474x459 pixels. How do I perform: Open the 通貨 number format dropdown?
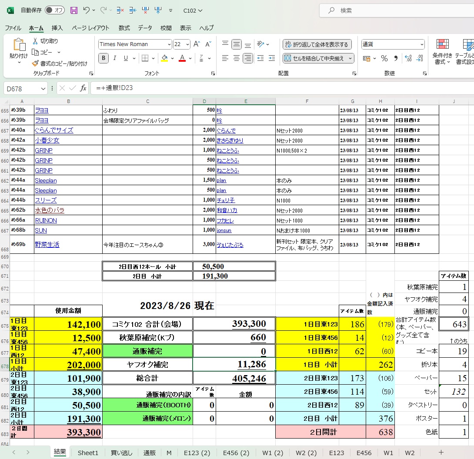click(x=422, y=44)
